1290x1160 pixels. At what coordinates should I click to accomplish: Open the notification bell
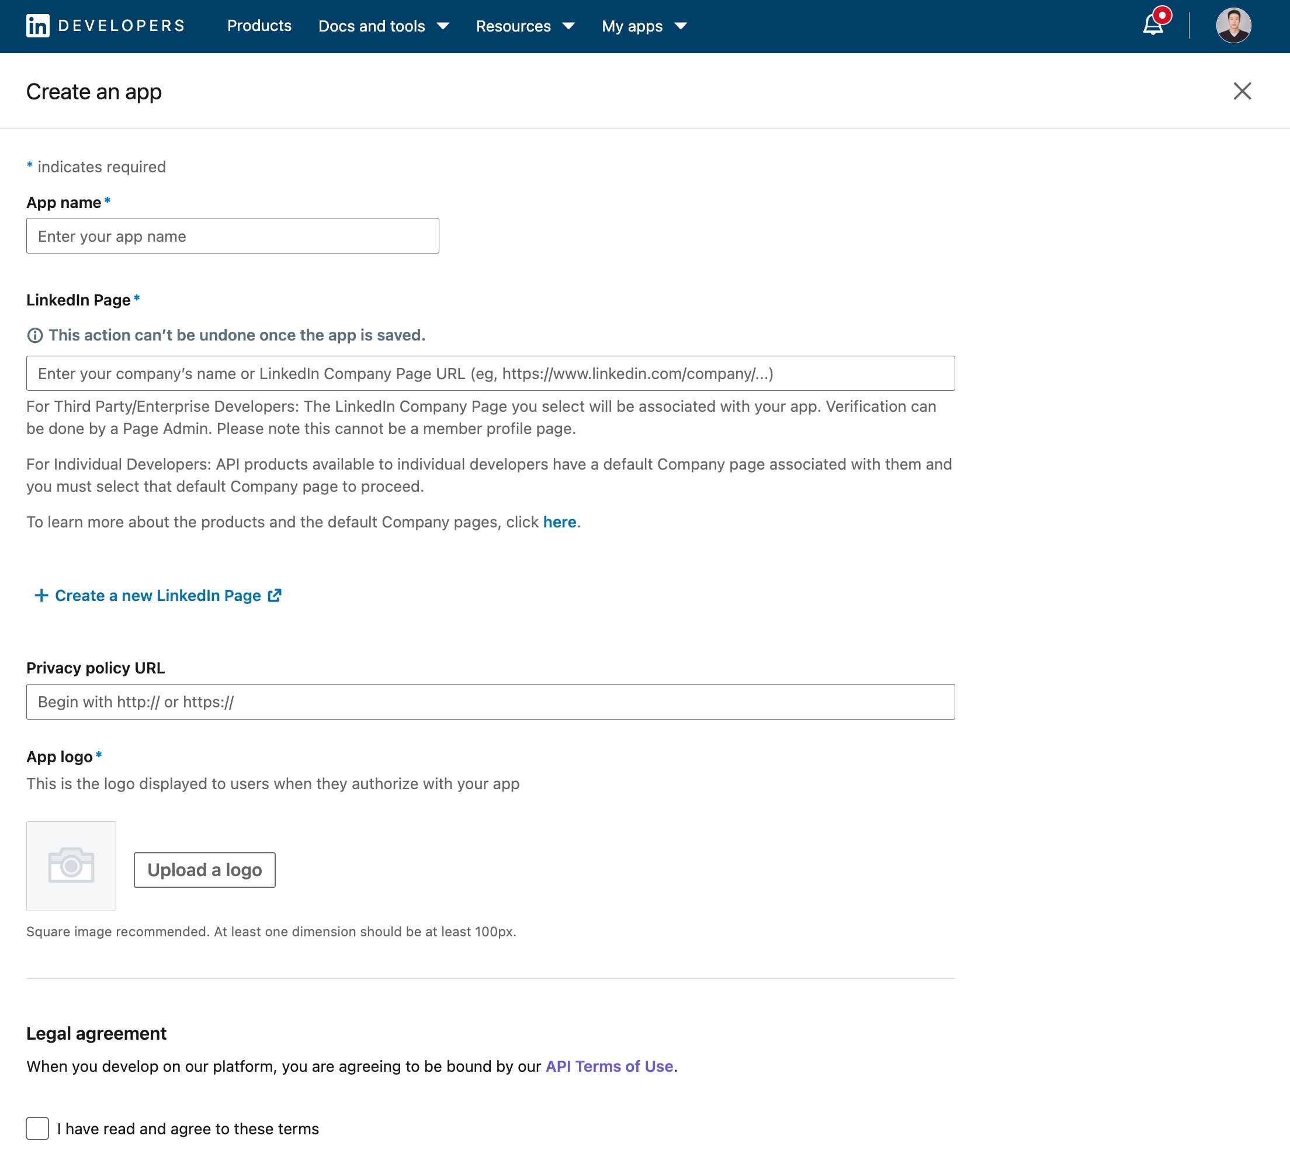(x=1152, y=27)
